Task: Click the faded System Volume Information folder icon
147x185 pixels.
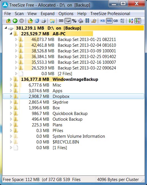Action: point(16,136)
